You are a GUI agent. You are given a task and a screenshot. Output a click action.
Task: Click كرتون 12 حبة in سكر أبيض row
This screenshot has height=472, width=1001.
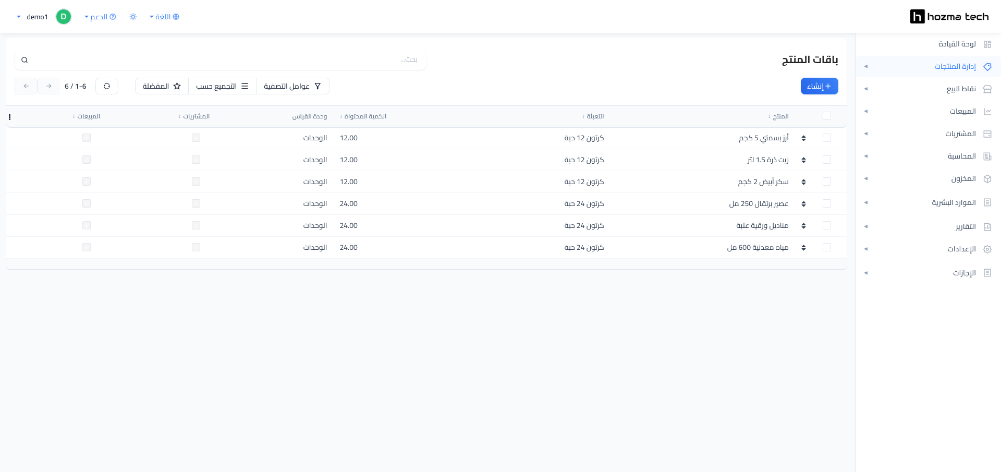tap(584, 182)
